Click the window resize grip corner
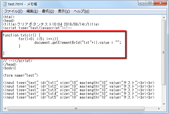This screenshot has height=114, width=169. [164, 110]
